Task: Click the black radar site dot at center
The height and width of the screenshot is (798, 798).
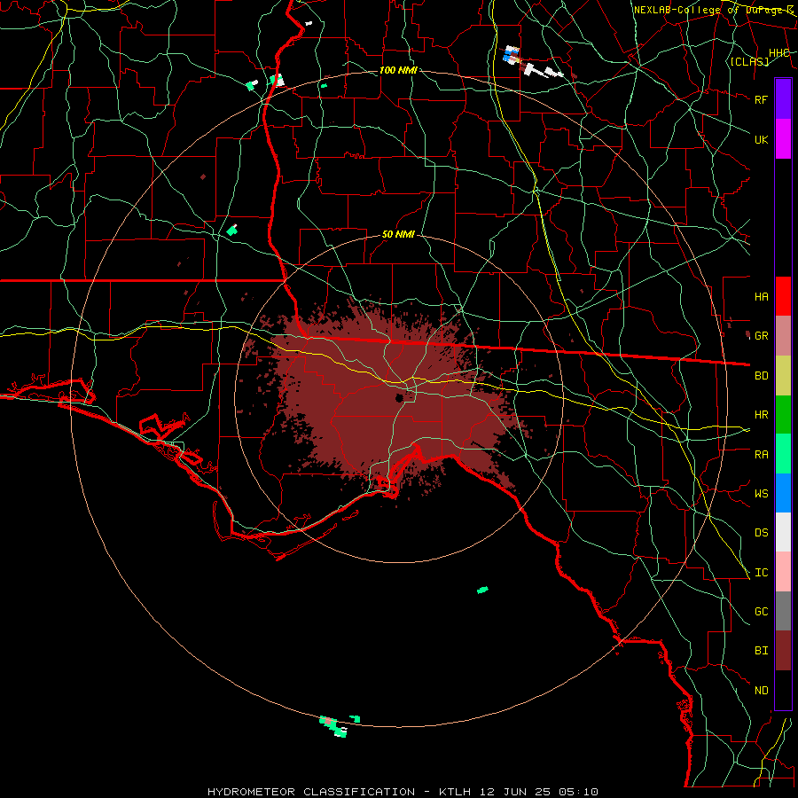Action: click(x=400, y=398)
